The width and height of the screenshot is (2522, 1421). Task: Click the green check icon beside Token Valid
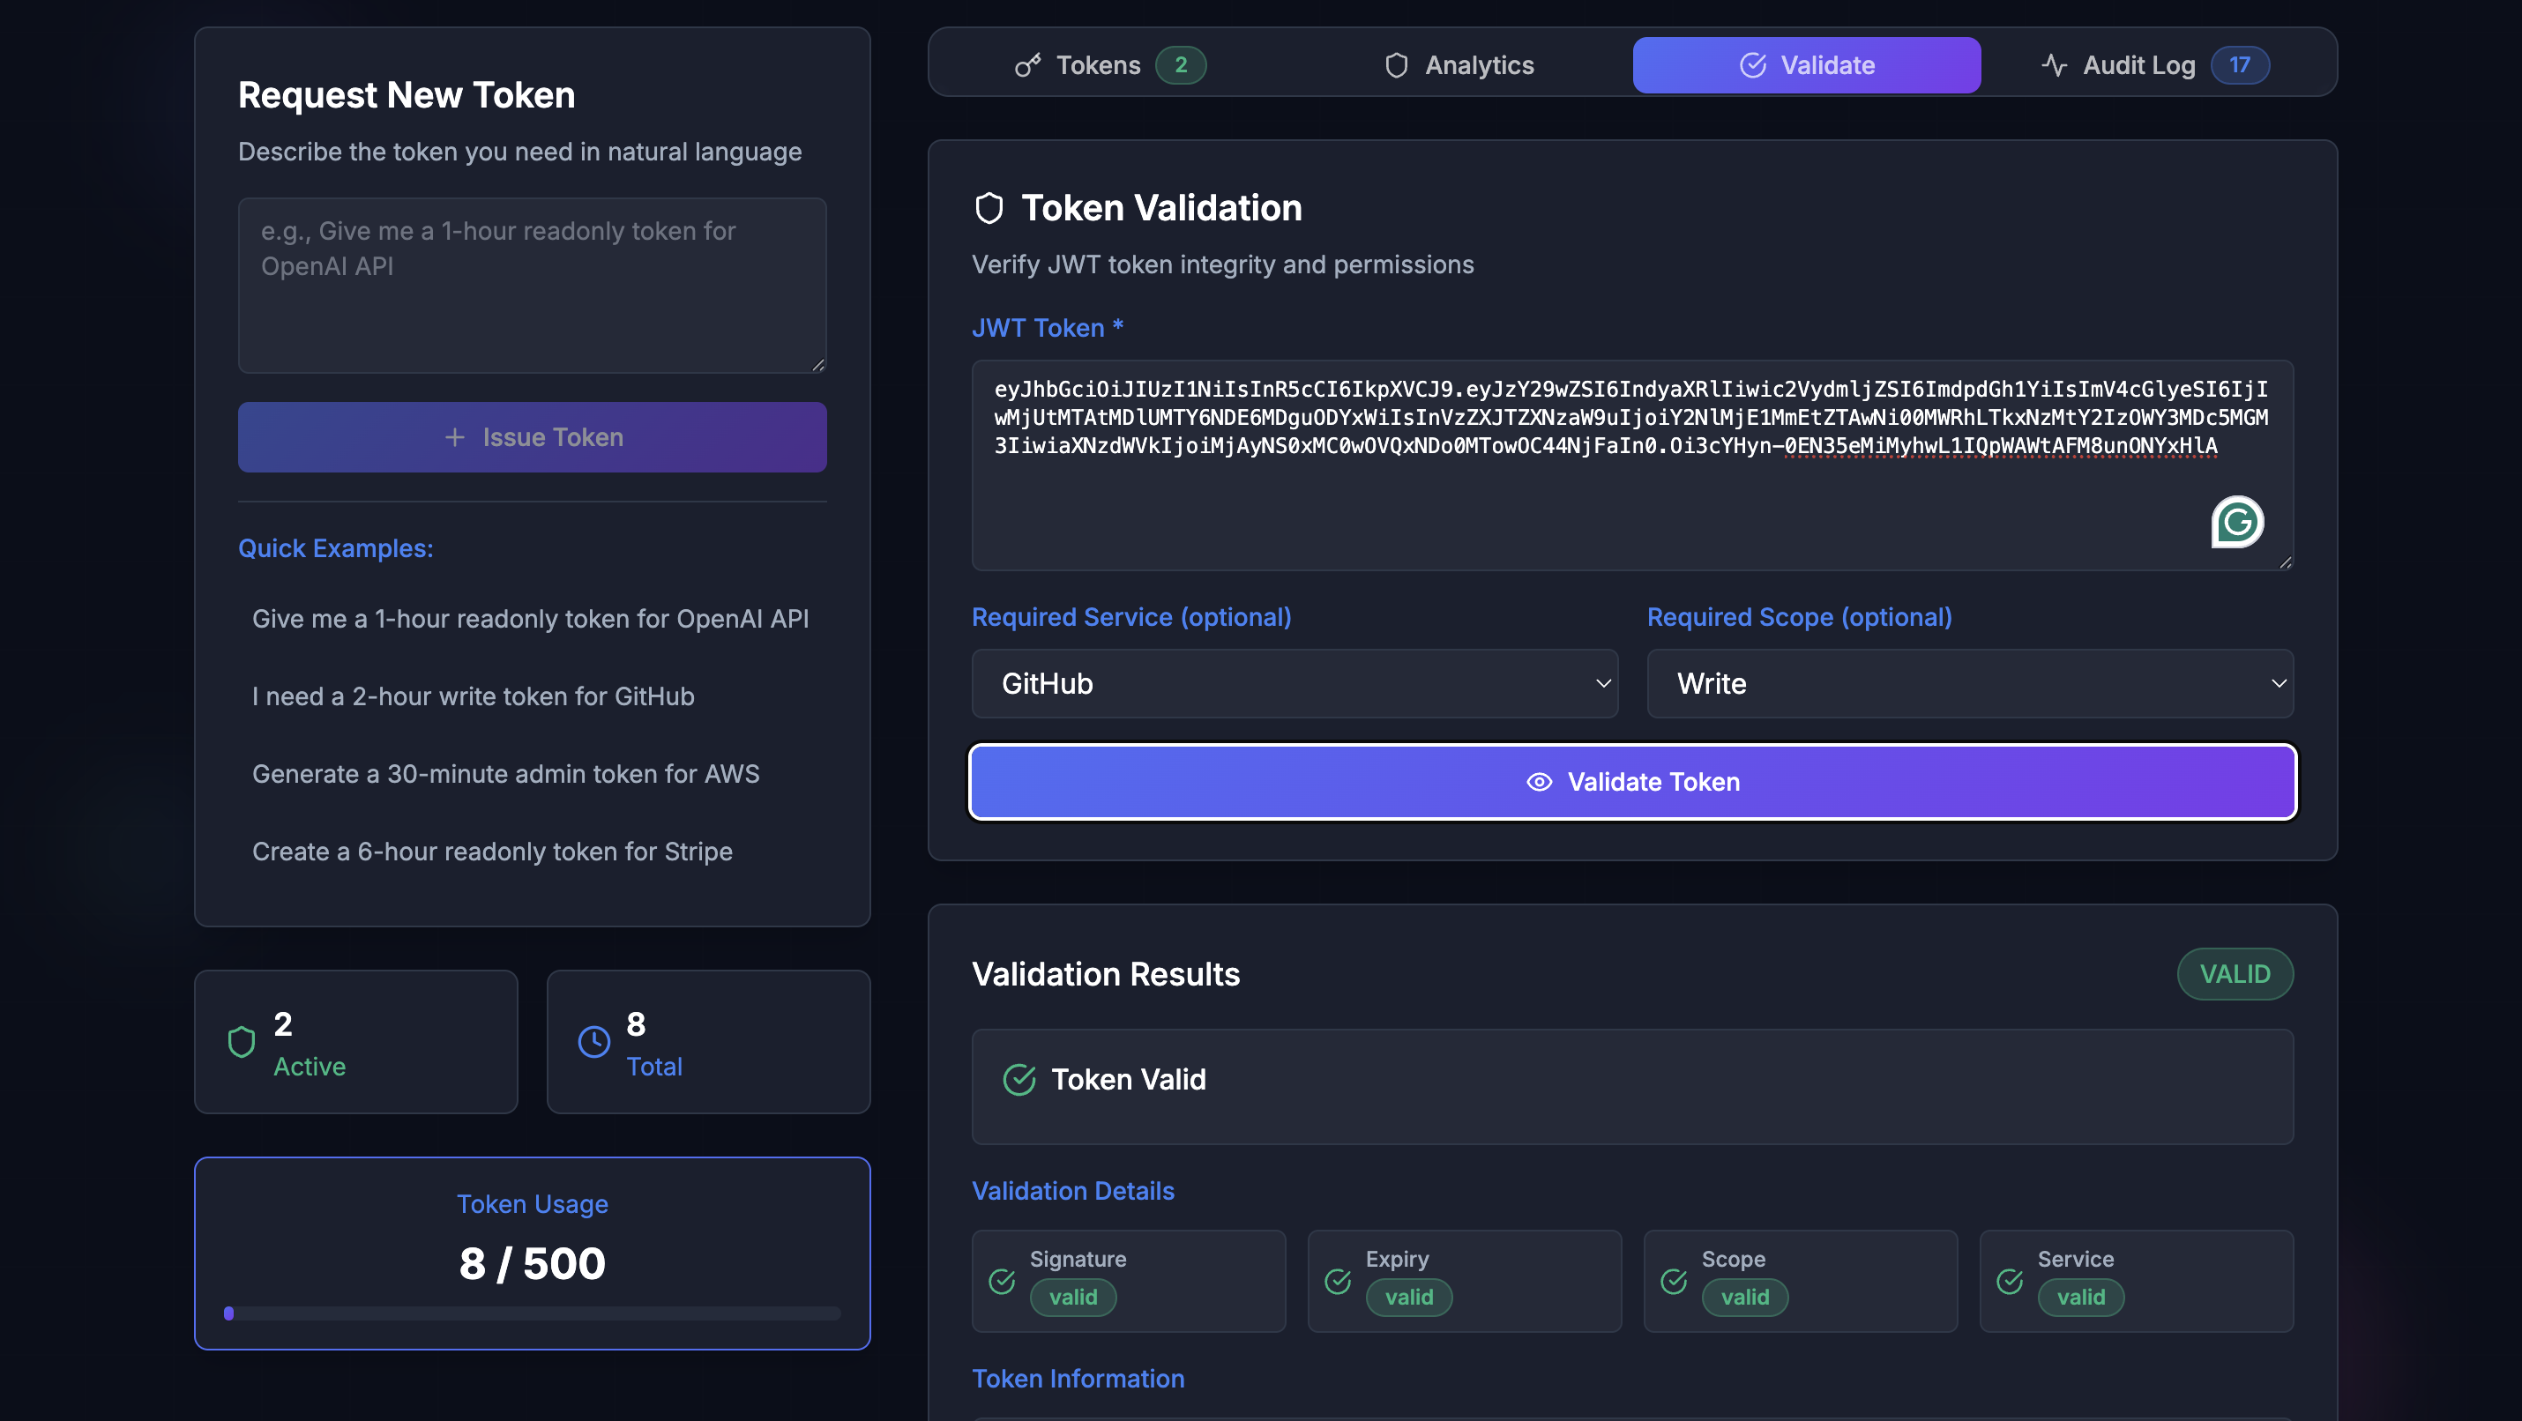coord(1019,1080)
